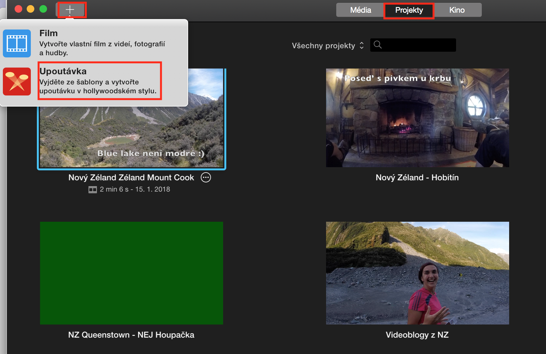Open the Všechny projekty filter dropdown

coord(328,46)
